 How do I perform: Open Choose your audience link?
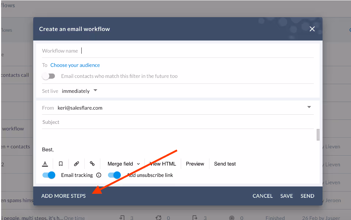click(x=75, y=65)
